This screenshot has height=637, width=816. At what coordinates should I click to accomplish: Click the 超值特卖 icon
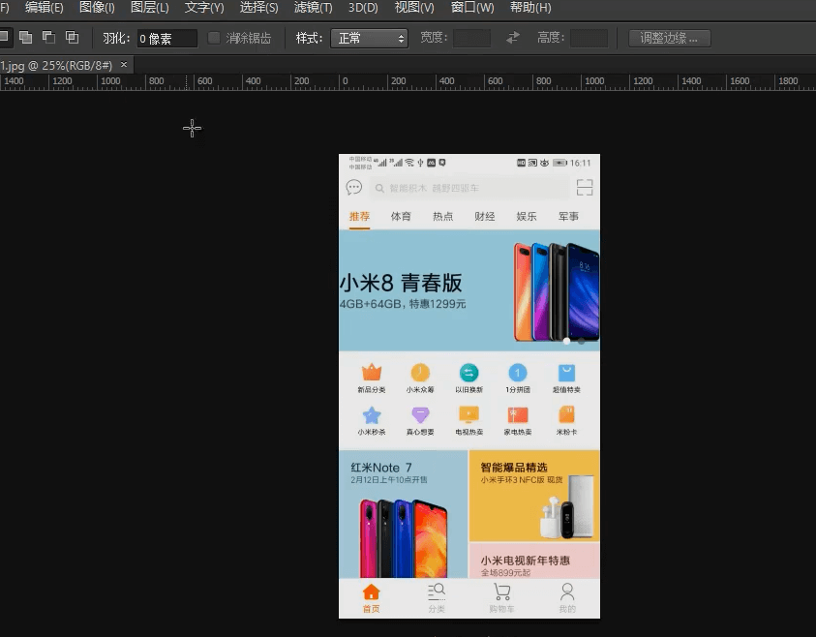click(x=566, y=373)
